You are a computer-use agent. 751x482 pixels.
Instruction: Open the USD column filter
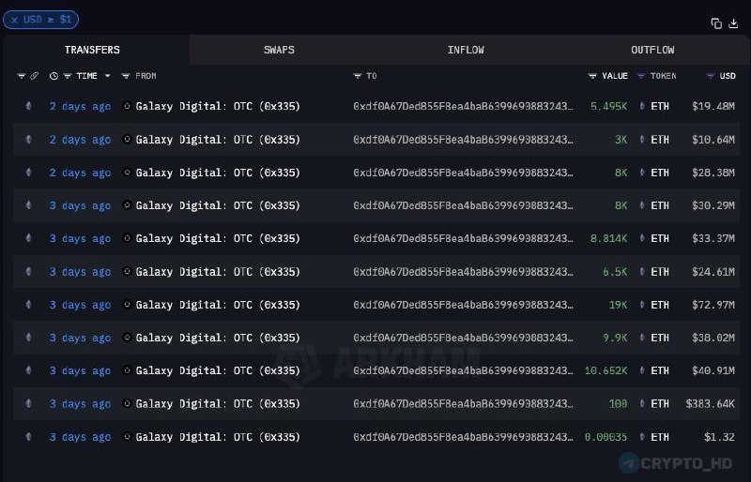(x=711, y=76)
